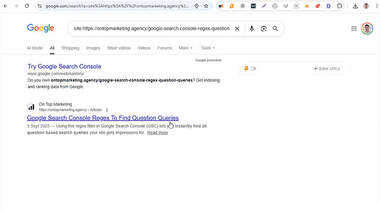The image size is (380, 213).
Task: Open the red stacked-bars extension icon
Action: pos(318,6)
